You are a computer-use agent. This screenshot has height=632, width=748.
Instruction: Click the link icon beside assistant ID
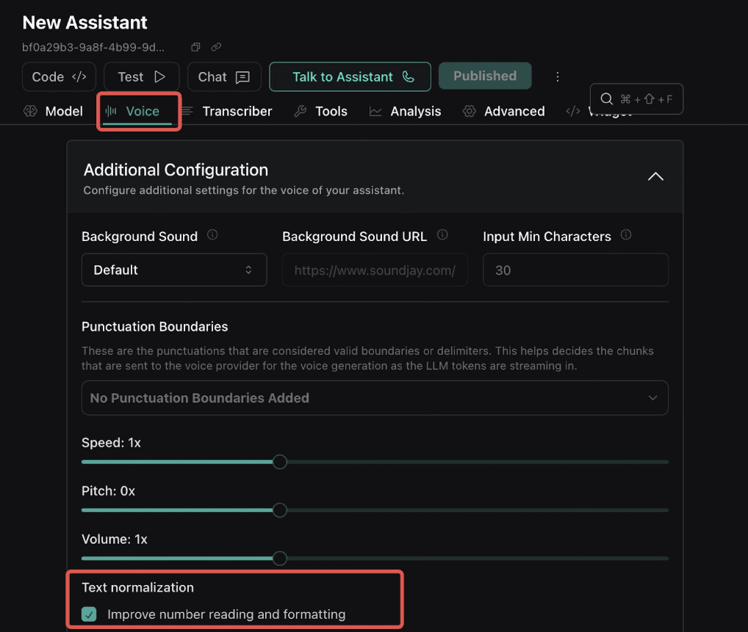click(216, 47)
